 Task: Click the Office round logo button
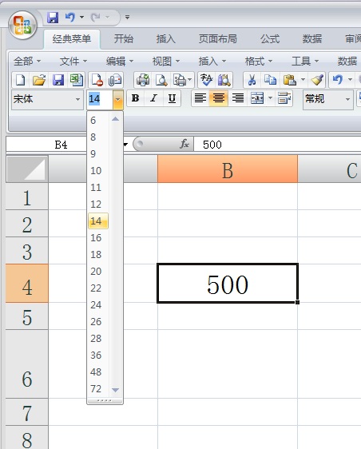22,26
